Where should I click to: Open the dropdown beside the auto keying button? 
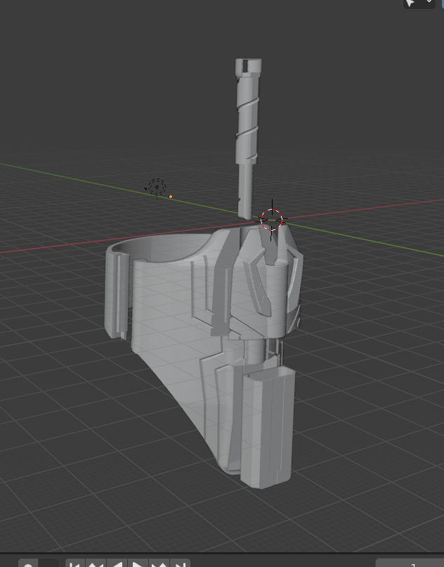[48, 564]
